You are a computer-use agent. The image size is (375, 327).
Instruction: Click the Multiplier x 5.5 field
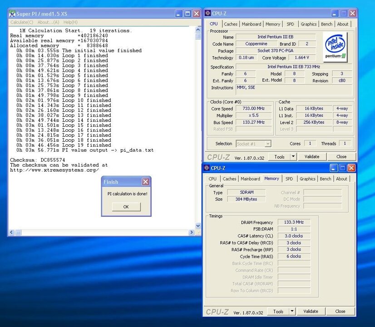tap(254, 115)
